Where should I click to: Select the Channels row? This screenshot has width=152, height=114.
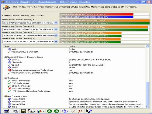click(x=74, y=62)
